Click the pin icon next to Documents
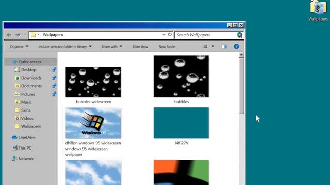Image resolution: width=330 pixels, height=185 pixels. [x=54, y=86]
